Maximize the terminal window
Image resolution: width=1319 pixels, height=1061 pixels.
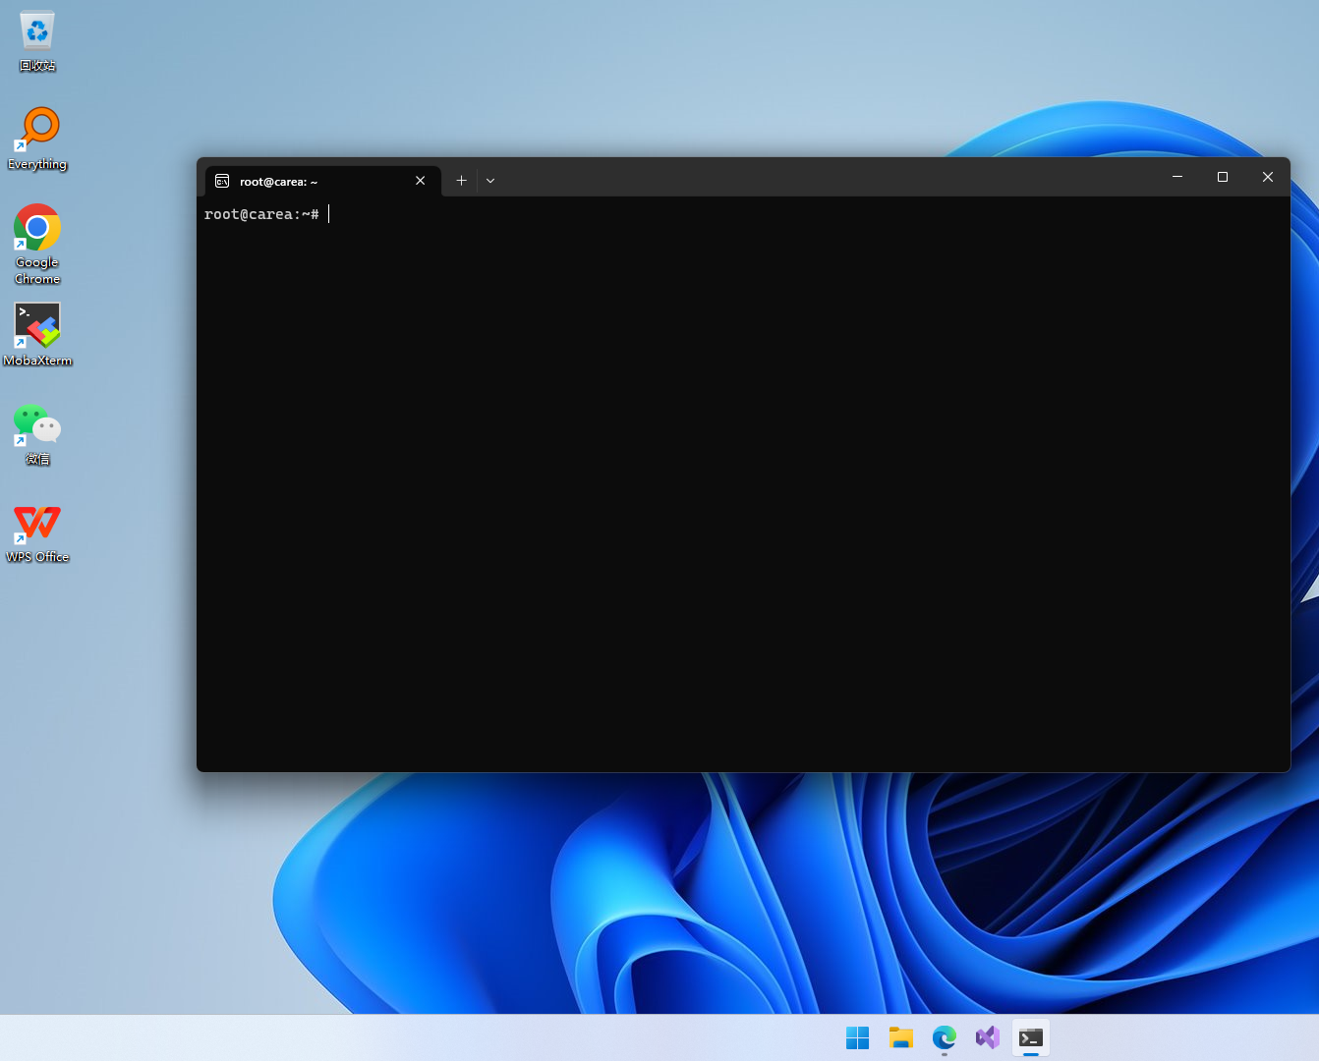[1223, 177]
